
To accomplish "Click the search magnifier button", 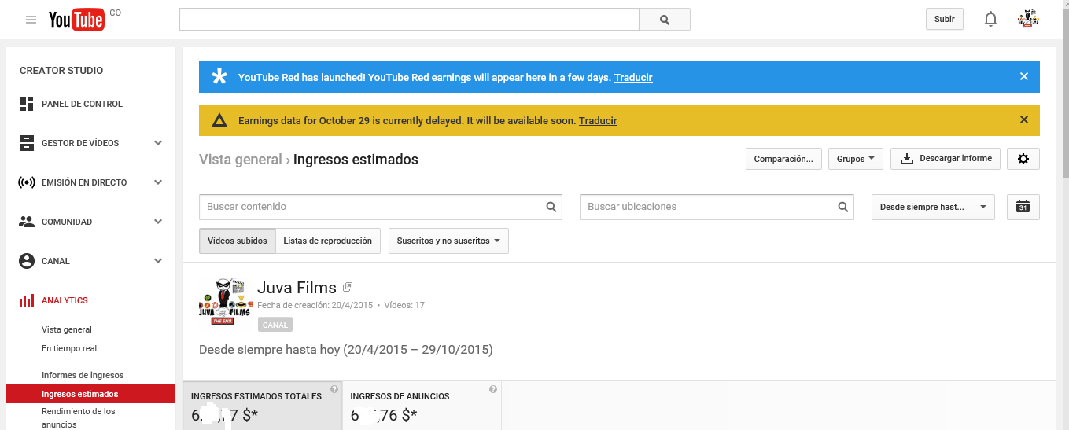I will [x=665, y=20].
